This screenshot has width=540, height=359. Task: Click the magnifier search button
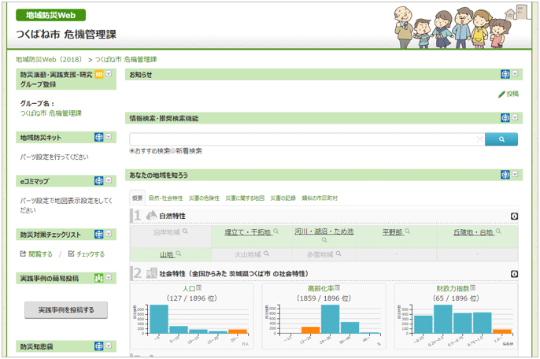click(x=501, y=139)
